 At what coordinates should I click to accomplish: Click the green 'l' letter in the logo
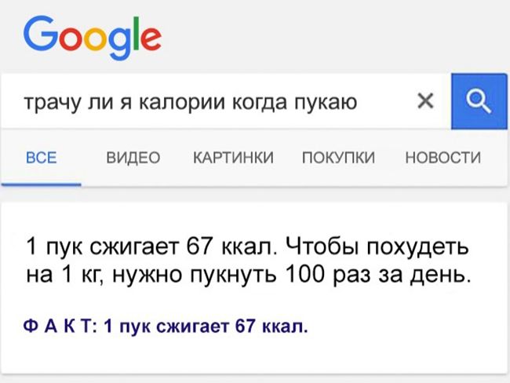click(137, 34)
